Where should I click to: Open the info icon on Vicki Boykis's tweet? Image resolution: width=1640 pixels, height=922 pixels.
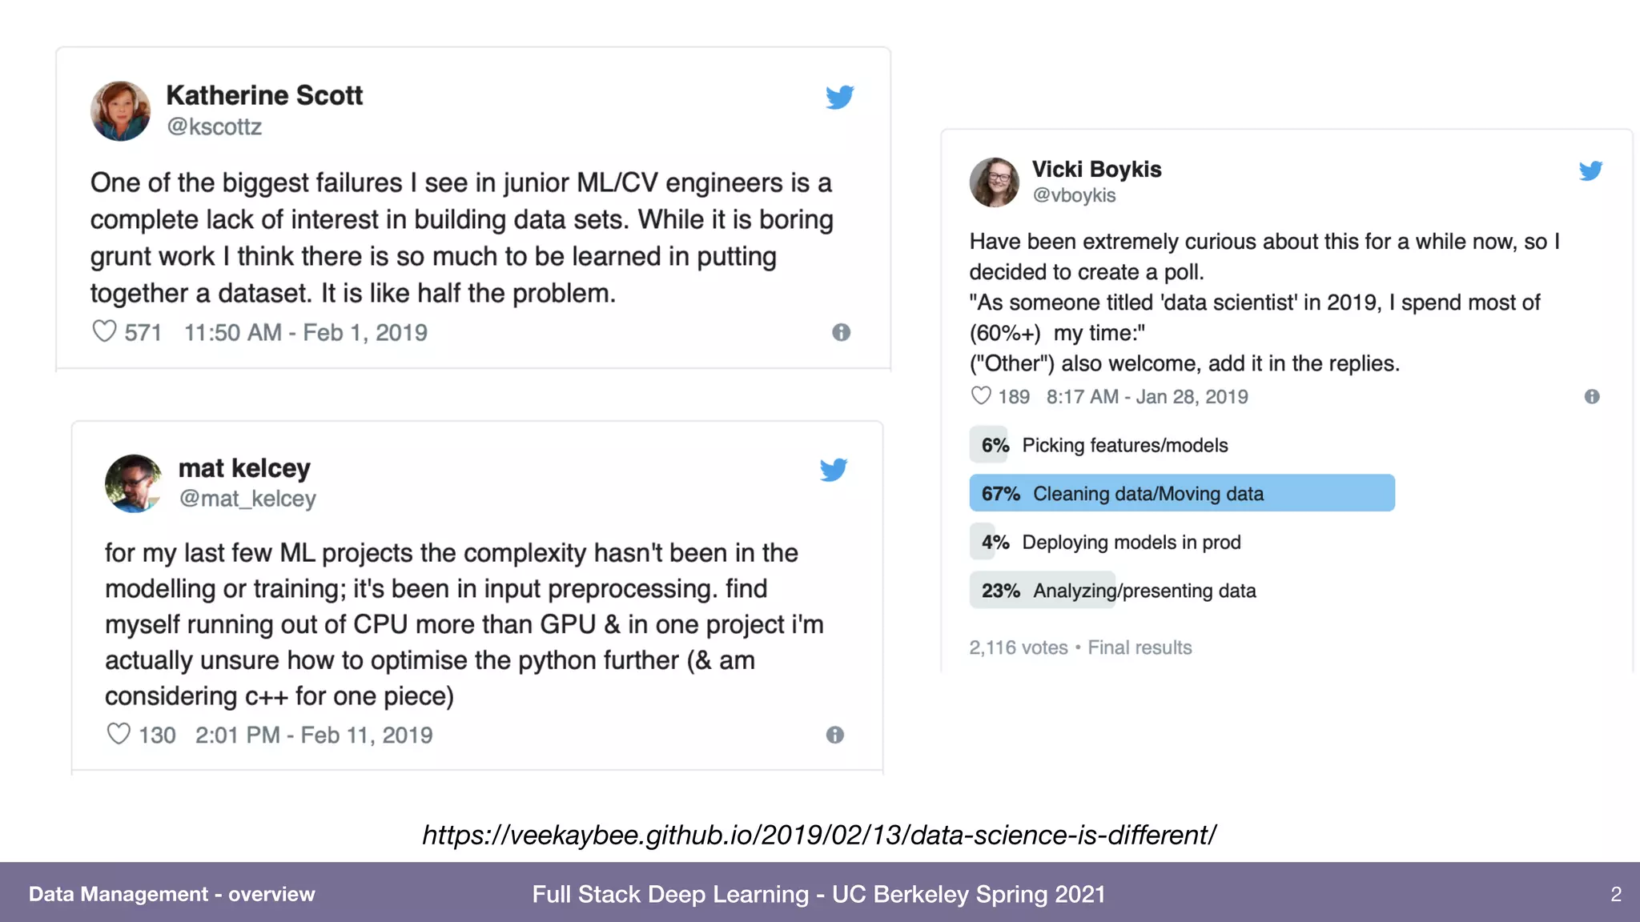tap(1592, 396)
